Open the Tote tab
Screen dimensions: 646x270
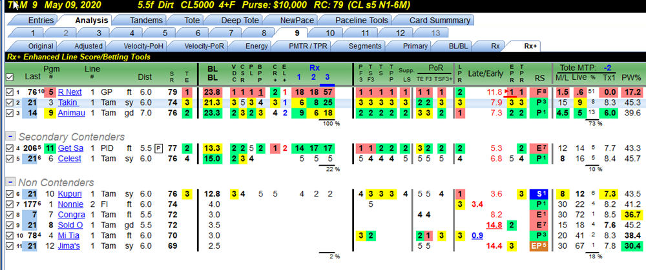pos(192,20)
